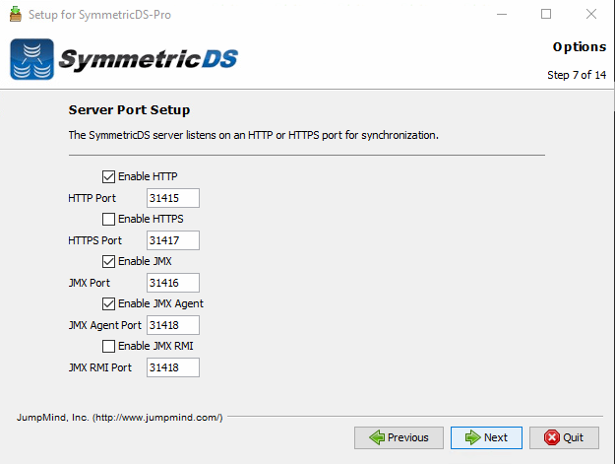615x464 pixels.
Task: Click the Options title text
Action: coord(580,47)
